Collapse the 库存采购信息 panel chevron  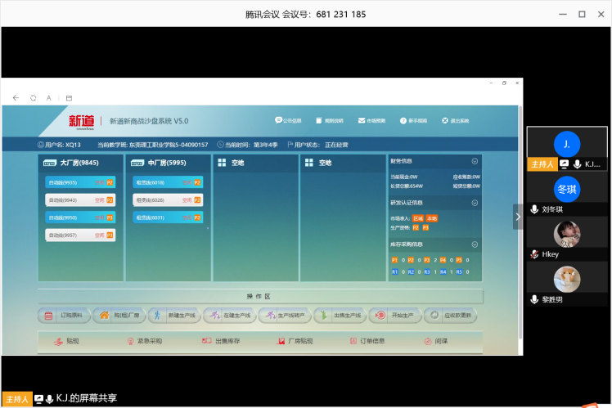475,244
